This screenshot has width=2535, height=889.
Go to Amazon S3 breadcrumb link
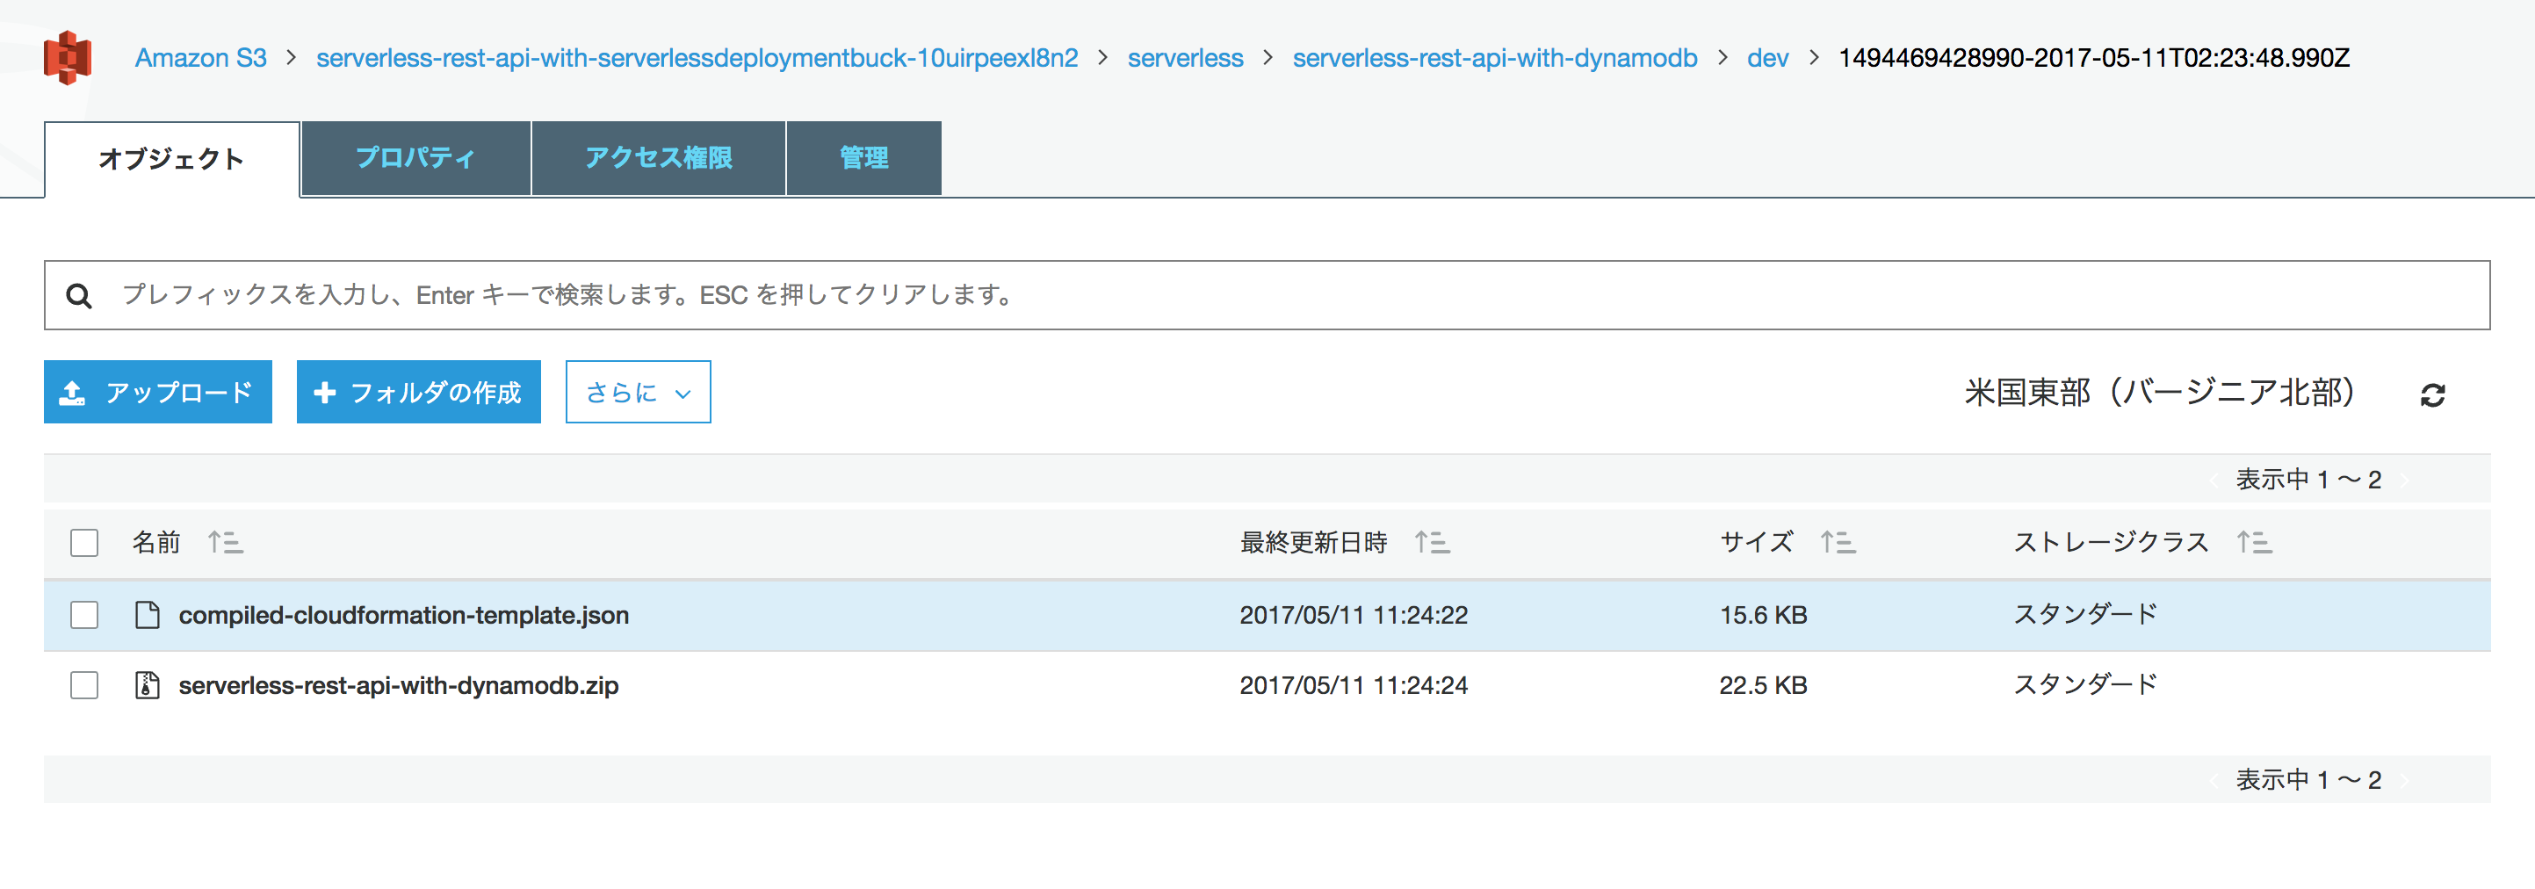(x=201, y=58)
